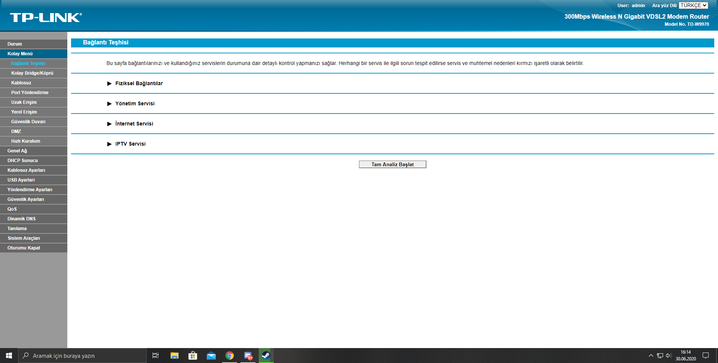Open Port Yönlendirme page
The image size is (718, 363).
(34, 93)
